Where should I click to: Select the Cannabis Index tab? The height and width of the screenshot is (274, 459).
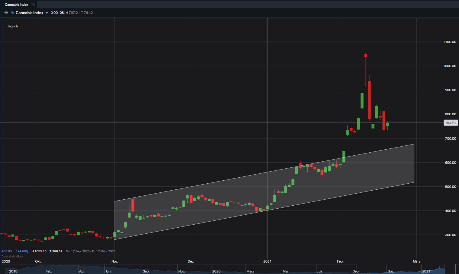click(17, 5)
